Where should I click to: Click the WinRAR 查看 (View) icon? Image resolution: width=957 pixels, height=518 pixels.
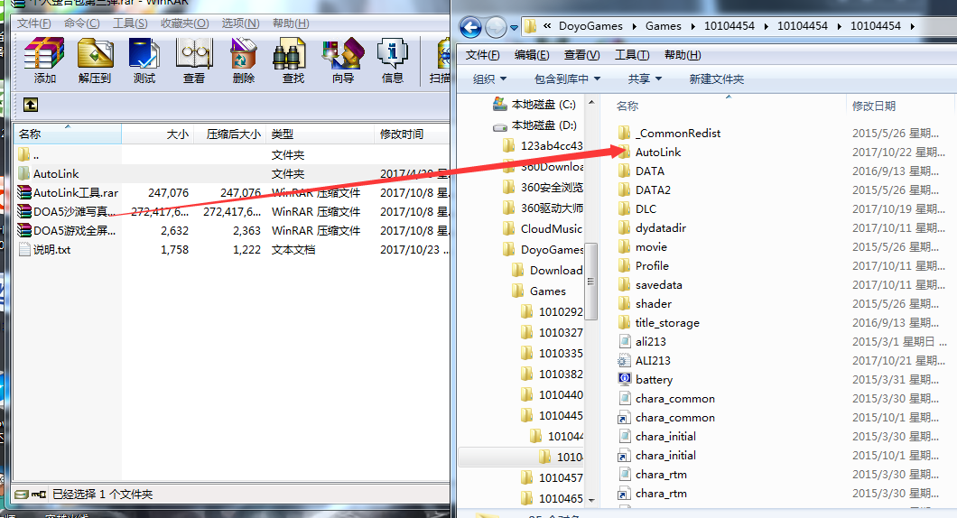click(x=194, y=61)
